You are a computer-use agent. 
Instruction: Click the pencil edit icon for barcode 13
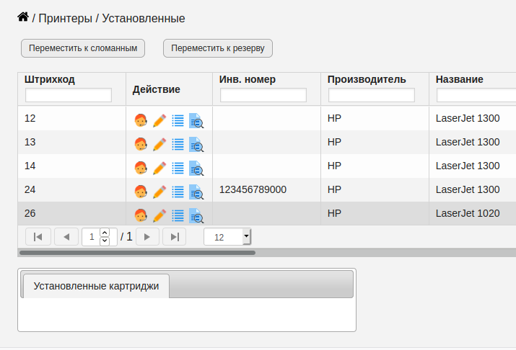(x=159, y=145)
